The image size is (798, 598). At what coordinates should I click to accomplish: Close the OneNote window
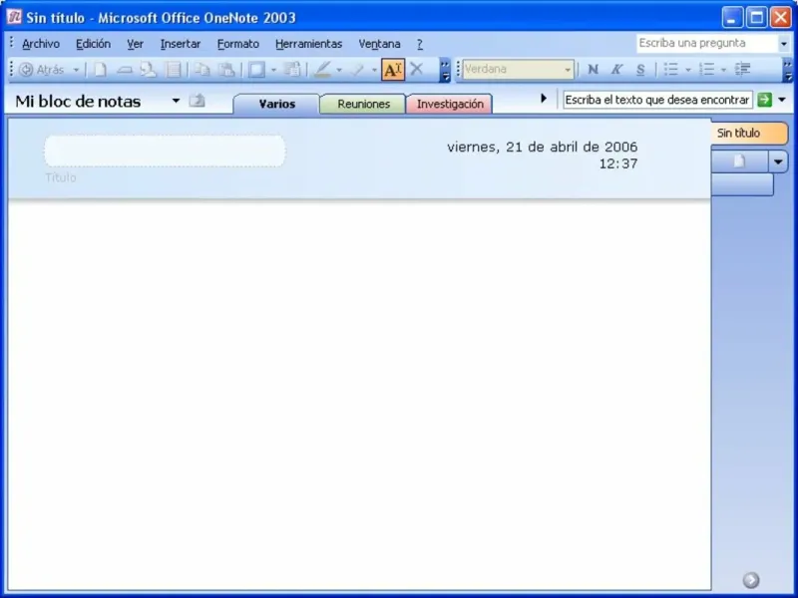point(780,18)
